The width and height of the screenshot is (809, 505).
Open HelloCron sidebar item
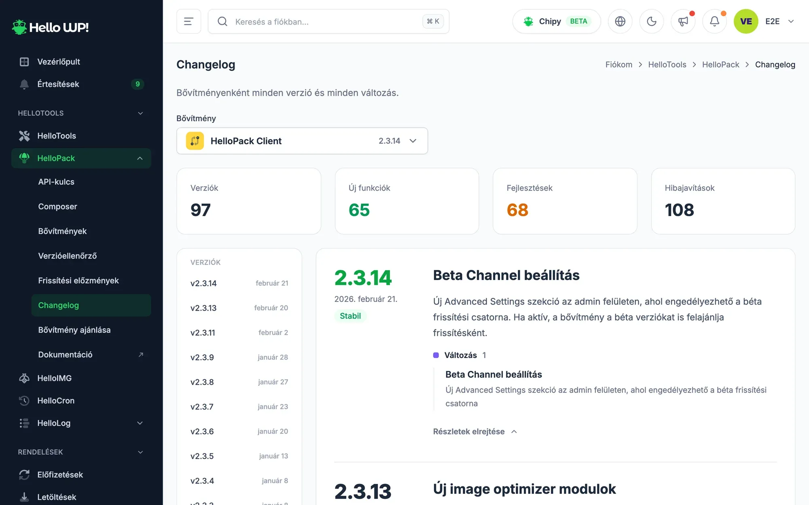(81, 401)
